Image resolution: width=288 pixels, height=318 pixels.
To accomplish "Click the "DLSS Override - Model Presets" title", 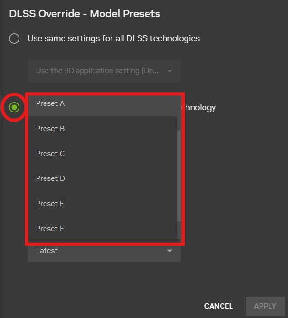I will [84, 14].
